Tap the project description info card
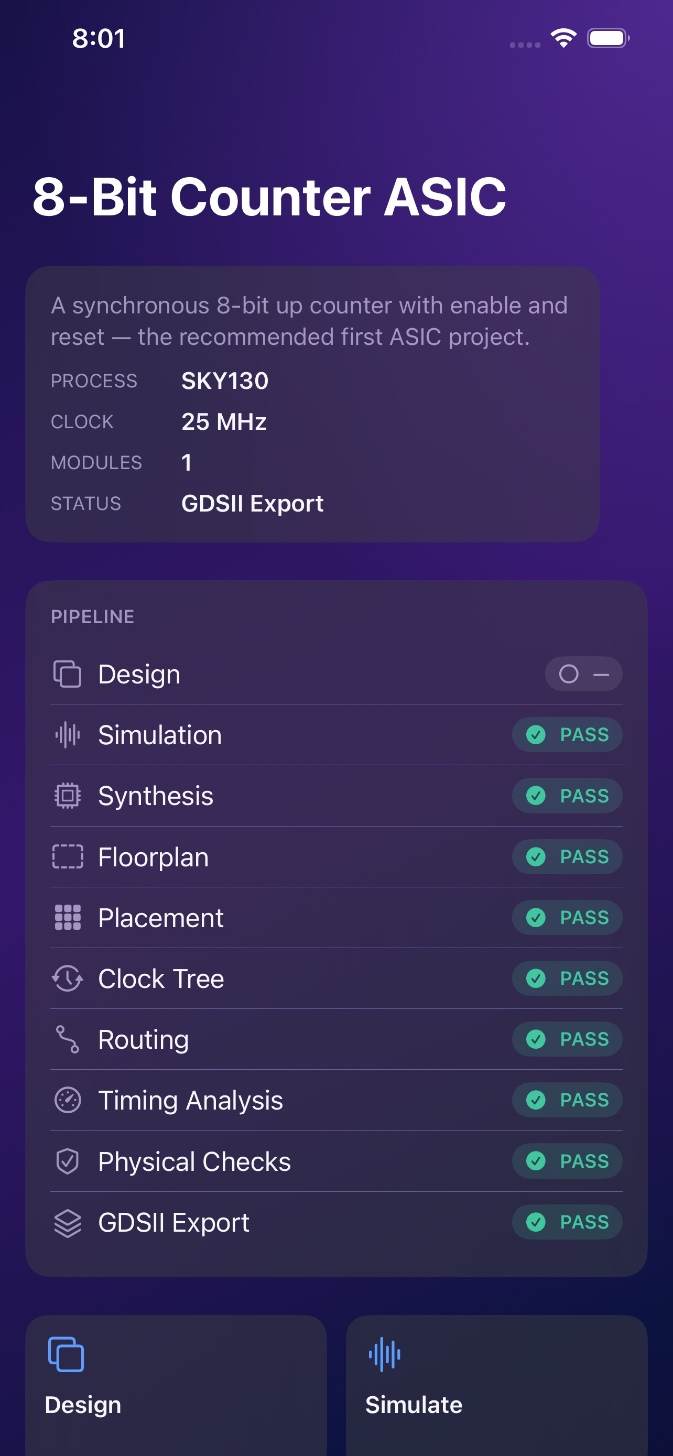Screen dimensions: 673x1456 (x=312, y=404)
